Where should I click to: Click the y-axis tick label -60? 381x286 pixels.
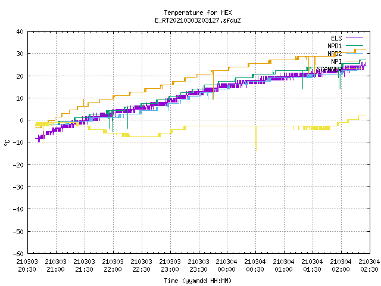click(x=18, y=254)
